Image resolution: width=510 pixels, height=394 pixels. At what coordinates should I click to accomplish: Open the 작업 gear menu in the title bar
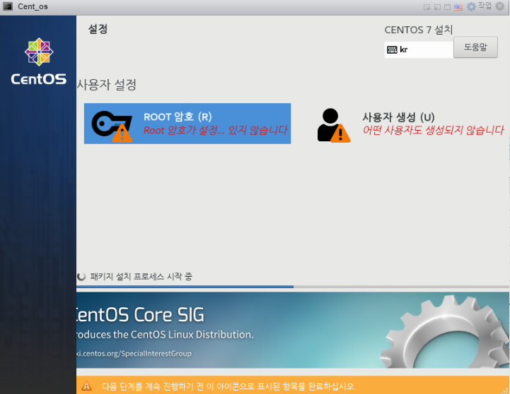[479, 6]
